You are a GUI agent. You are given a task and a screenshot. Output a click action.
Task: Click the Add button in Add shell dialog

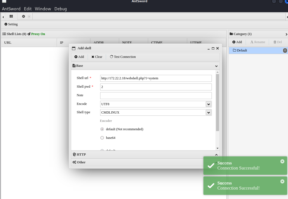[x=79, y=57]
